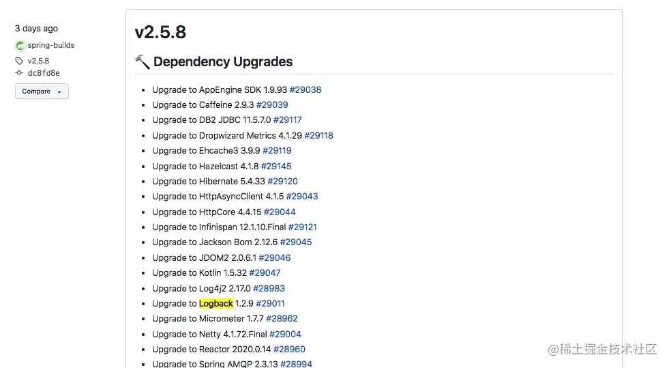Viewport: 669px width, 368px height.
Task: Click the Dependency Upgrades heading
Action: click(x=223, y=62)
